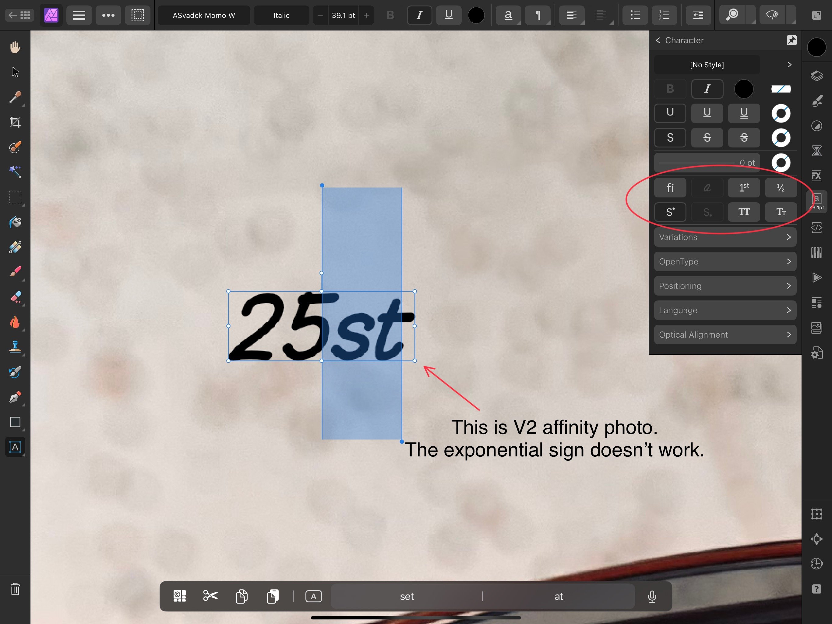
Task: Select the Clone Stamp tool
Action: click(x=15, y=347)
